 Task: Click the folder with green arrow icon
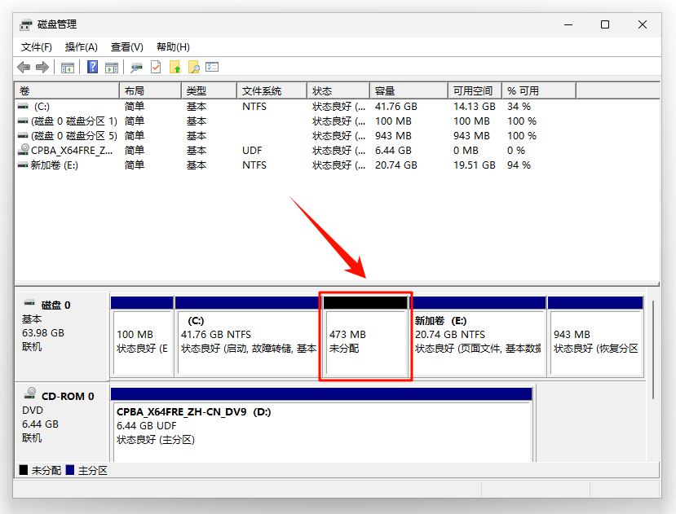coord(175,68)
